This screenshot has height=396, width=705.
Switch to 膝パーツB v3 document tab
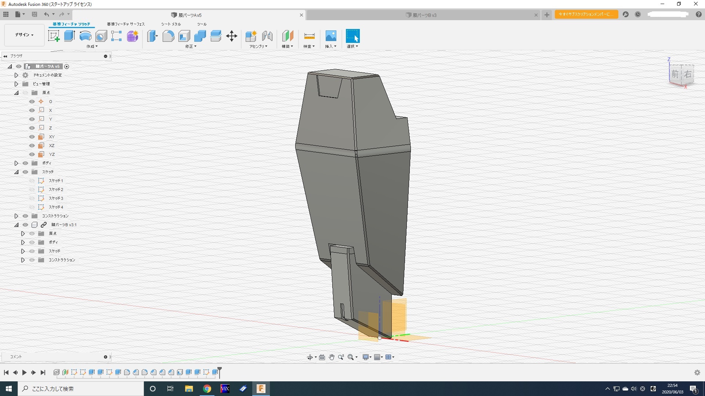pos(424,15)
